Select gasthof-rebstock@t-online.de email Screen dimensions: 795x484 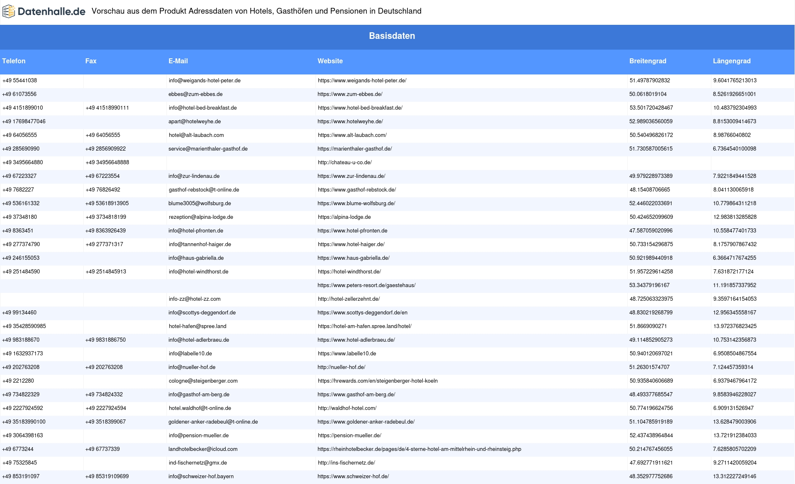tap(204, 190)
